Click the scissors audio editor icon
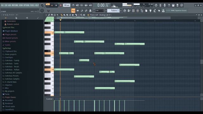The width and height of the screenshot is (203, 114). (x=160, y=5)
